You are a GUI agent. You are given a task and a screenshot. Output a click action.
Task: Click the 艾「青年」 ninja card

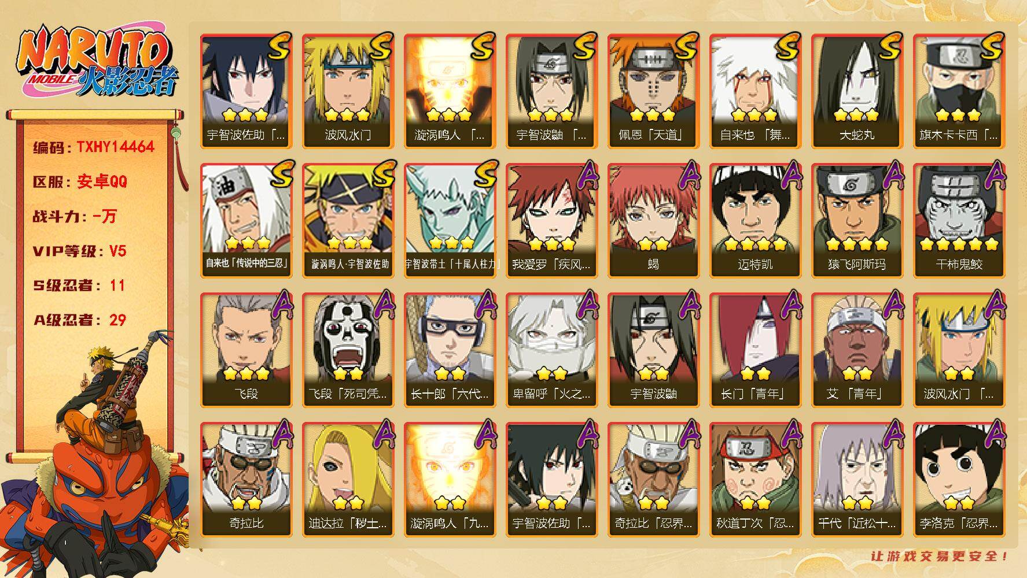(857, 350)
